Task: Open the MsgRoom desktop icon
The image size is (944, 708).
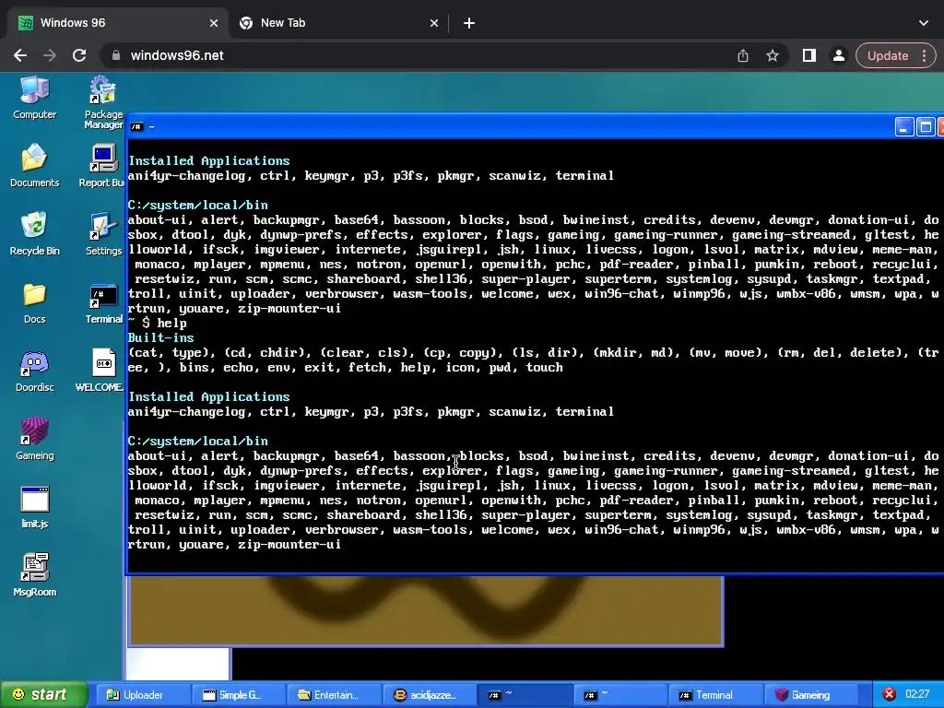Action: coord(34,575)
